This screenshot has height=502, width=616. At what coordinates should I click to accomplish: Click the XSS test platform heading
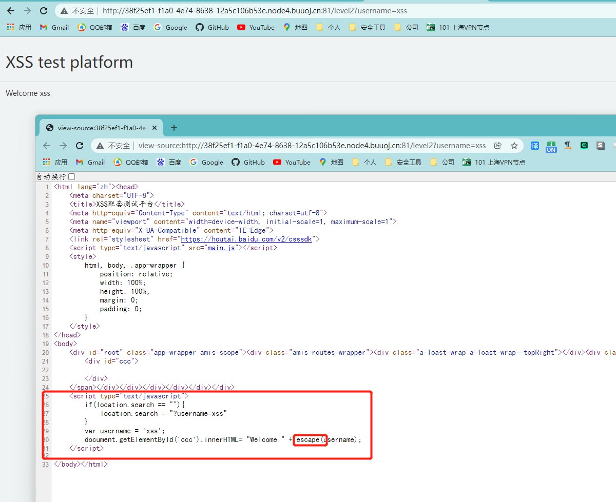69,62
